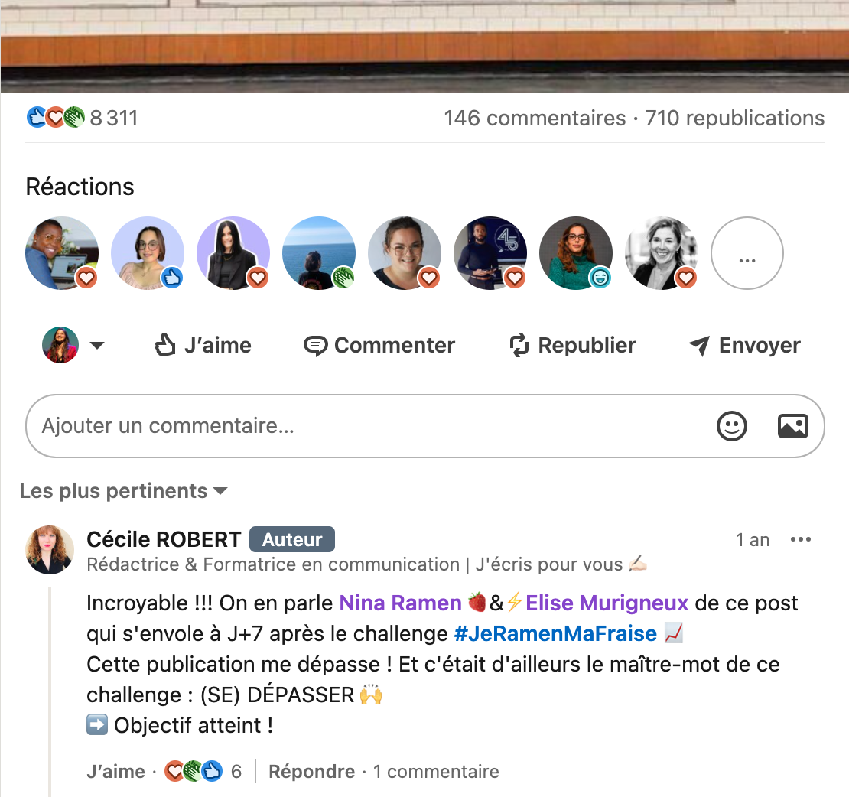Click the Republier arrows icon
The image size is (849, 797).
[x=519, y=345]
